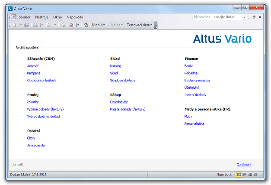Screen dimensions: 271x185
Task: Click the copy documents toolbar icon
Action: point(62,25)
